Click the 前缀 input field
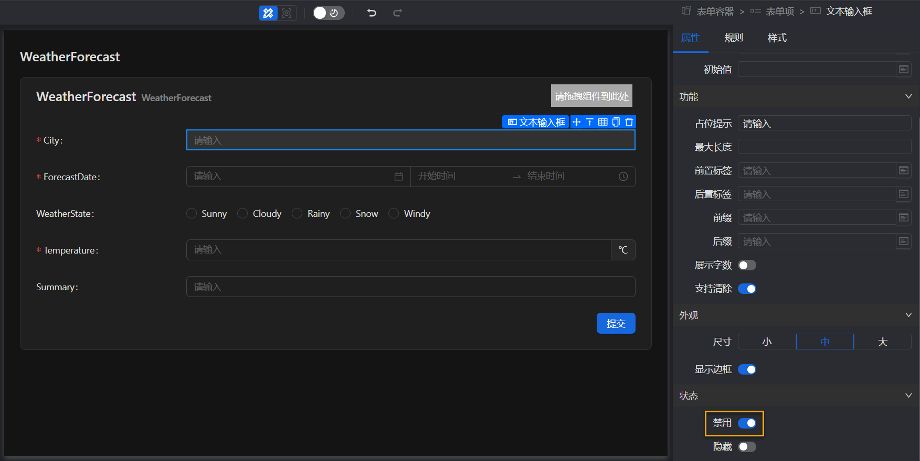This screenshot has height=461, width=920. point(817,217)
